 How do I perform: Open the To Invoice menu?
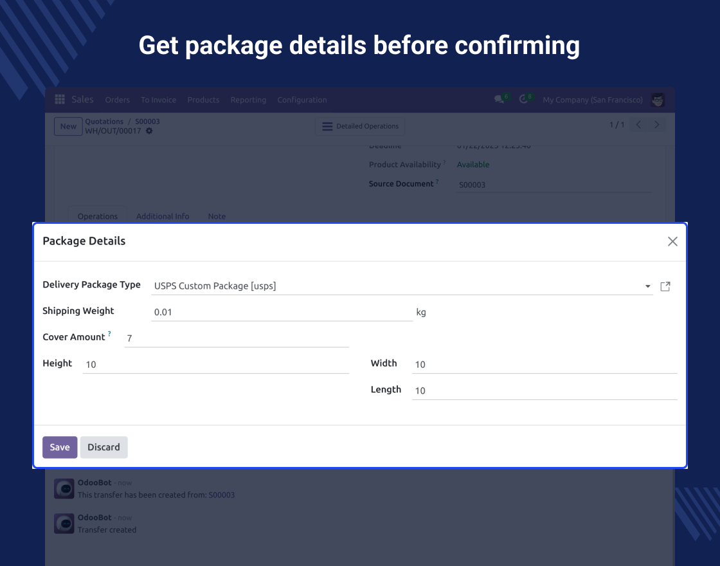pyautogui.click(x=158, y=100)
